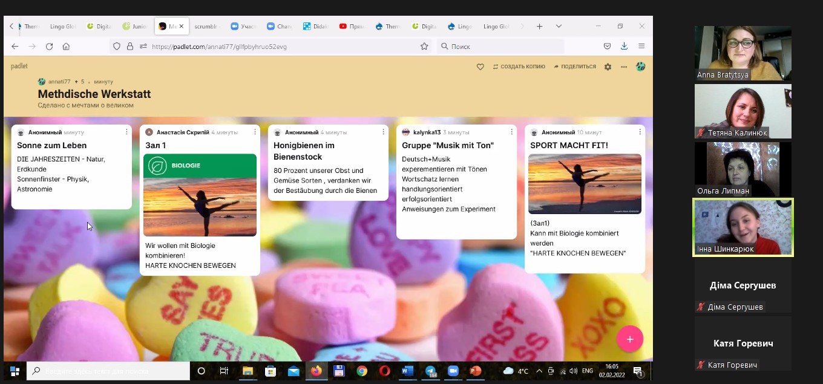823x384 pixels.
Task: Click the Создать копию button
Action: [x=519, y=67]
